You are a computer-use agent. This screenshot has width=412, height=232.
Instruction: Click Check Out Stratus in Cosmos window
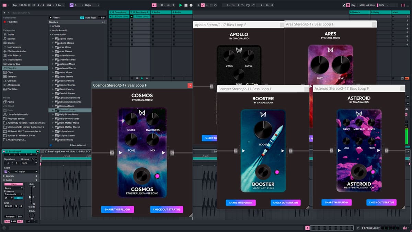167,209
